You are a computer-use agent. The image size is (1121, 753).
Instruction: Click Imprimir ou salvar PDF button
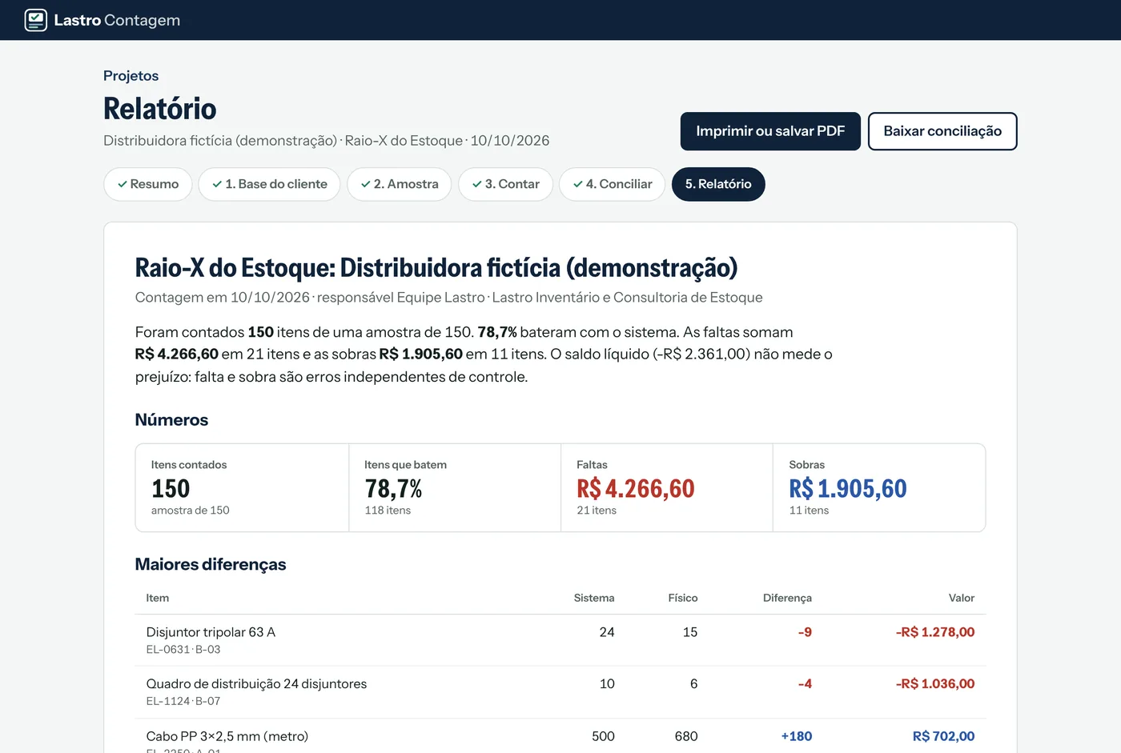coord(770,131)
